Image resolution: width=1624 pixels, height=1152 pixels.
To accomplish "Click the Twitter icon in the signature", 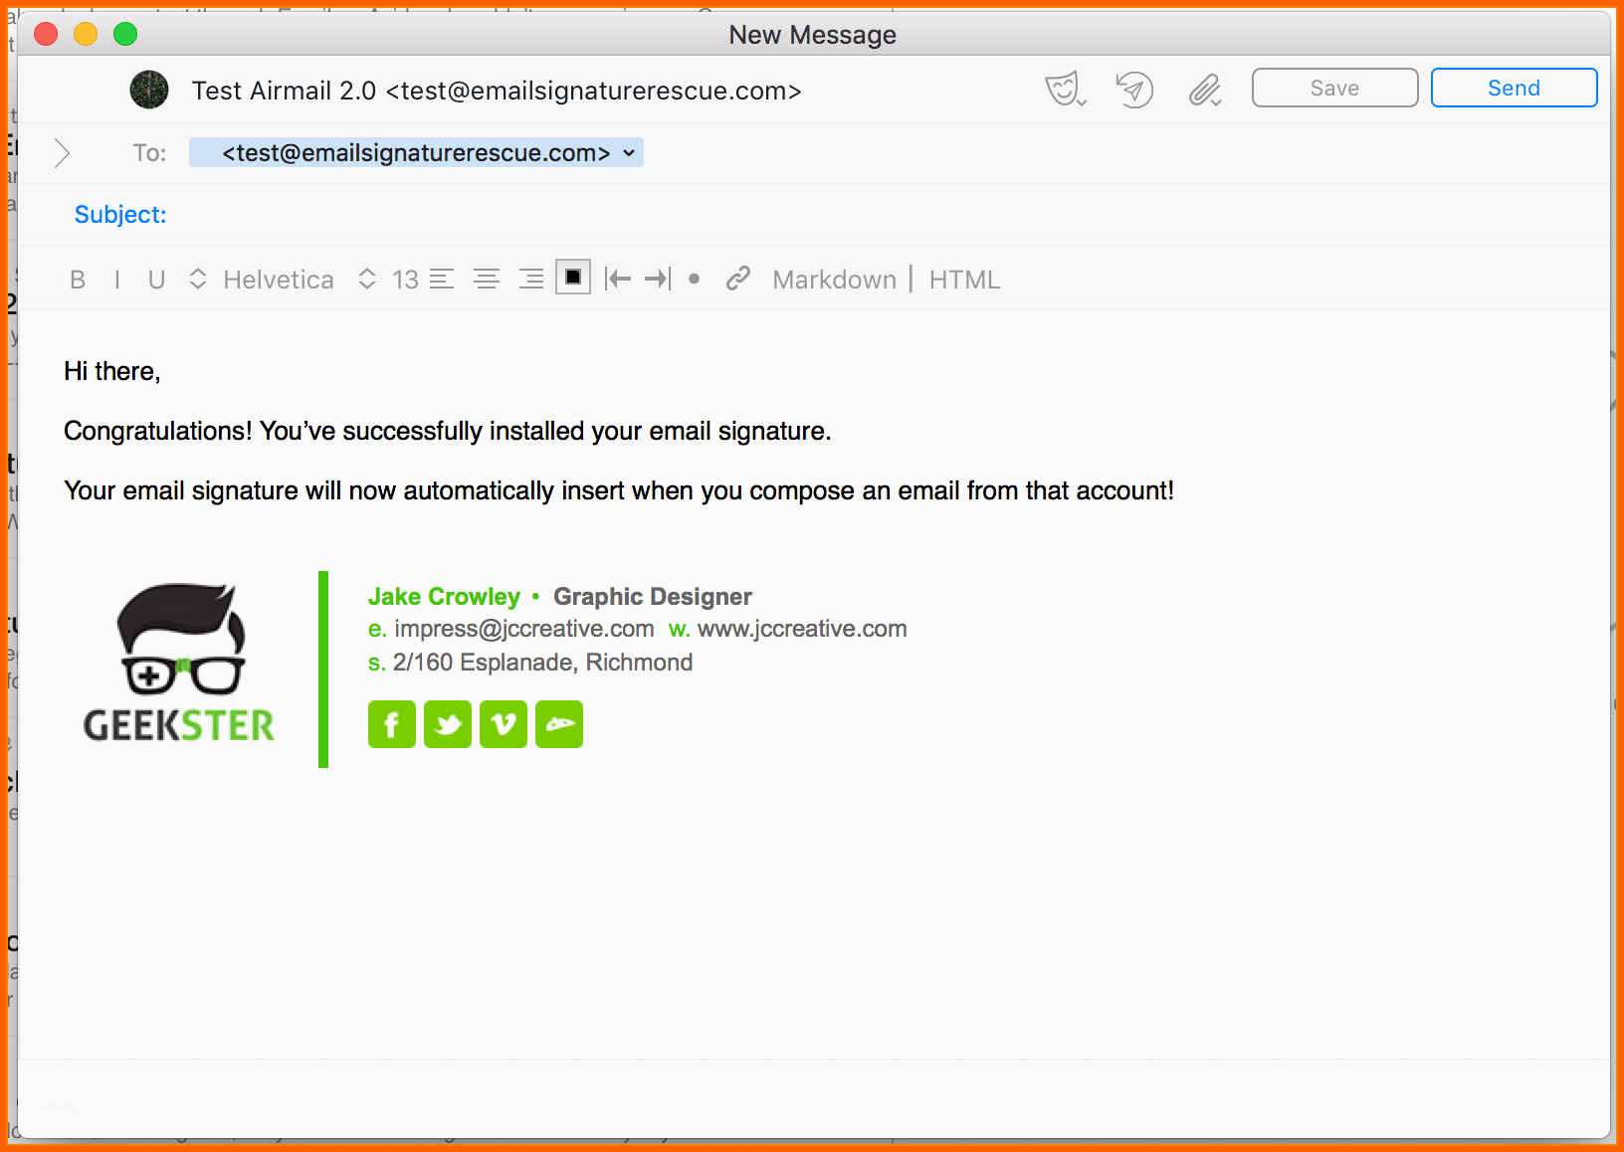I will [448, 724].
